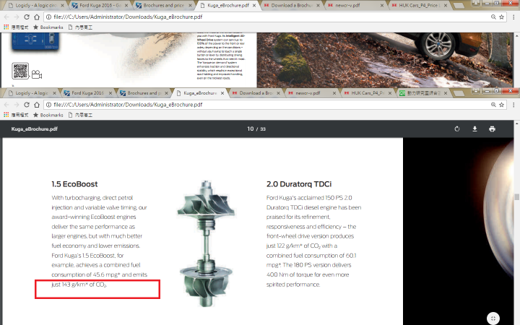Viewport: 520px width, 325px height.
Task: Click the scroll-up arrow of PDF viewer scrollbar
Action: point(516,123)
